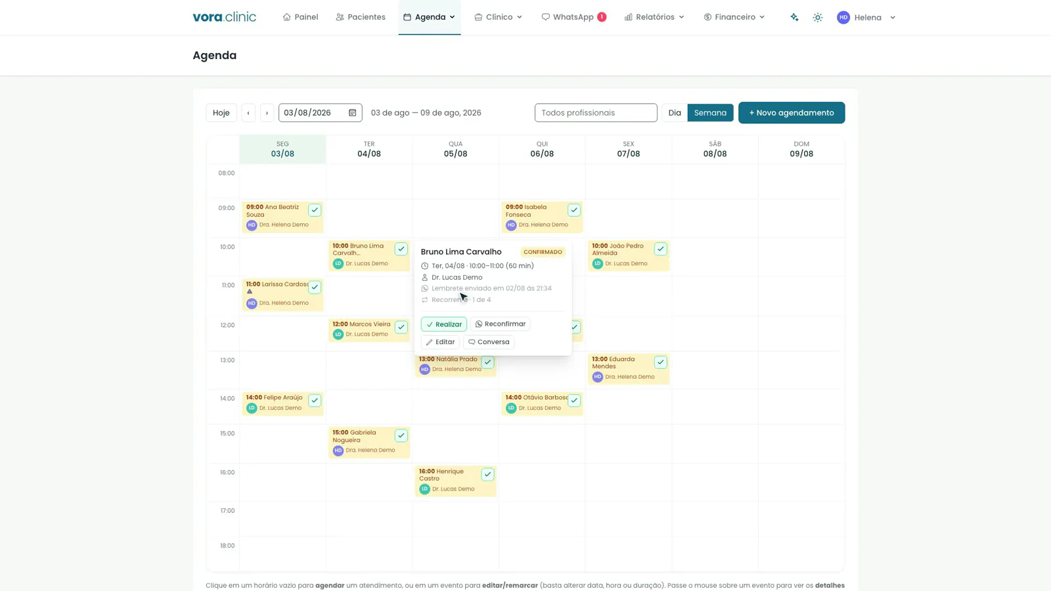This screenshot has height=591, width=1051.
Task: Click Editar in the appointment popup
Action: click(x=440, y=342)
